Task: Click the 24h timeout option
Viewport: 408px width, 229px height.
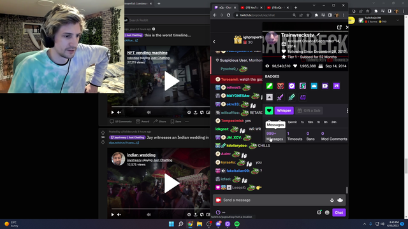Action: tap(334, 122)
